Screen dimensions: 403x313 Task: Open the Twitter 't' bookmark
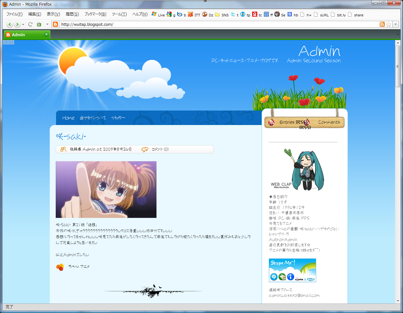(x=235, y=14)
